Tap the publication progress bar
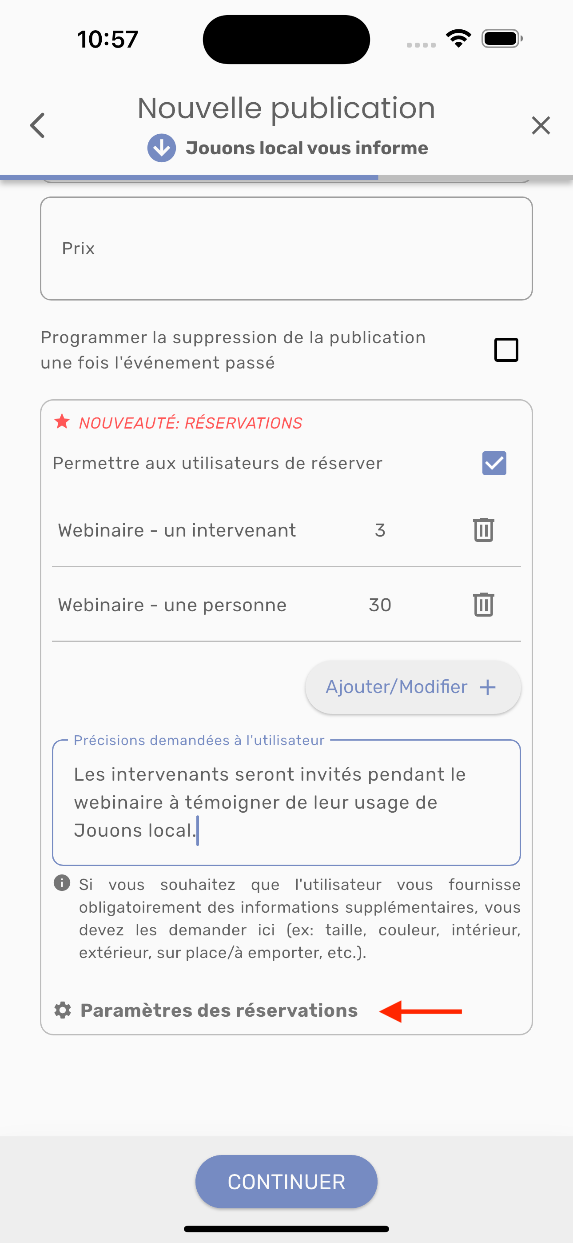 pos(286,177)
